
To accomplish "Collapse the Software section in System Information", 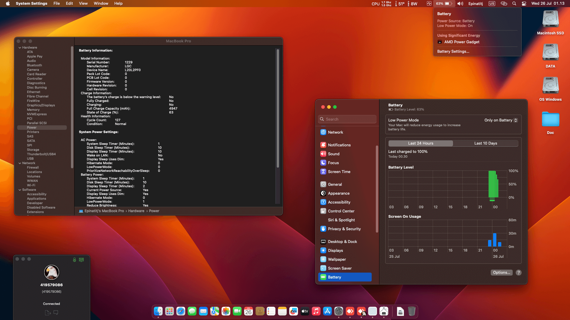I will [20, 190].
